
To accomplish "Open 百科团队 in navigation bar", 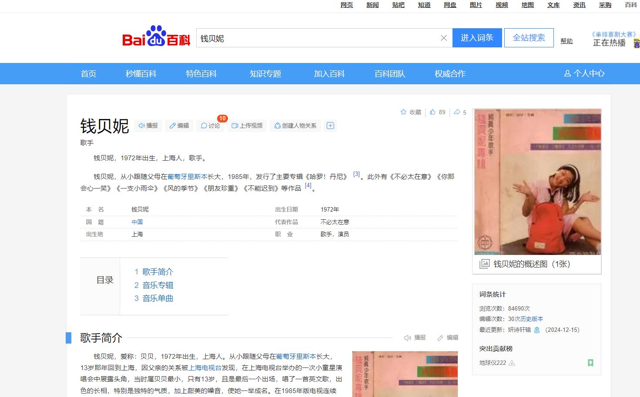I will pyautogui.click(x=390, y=73).
